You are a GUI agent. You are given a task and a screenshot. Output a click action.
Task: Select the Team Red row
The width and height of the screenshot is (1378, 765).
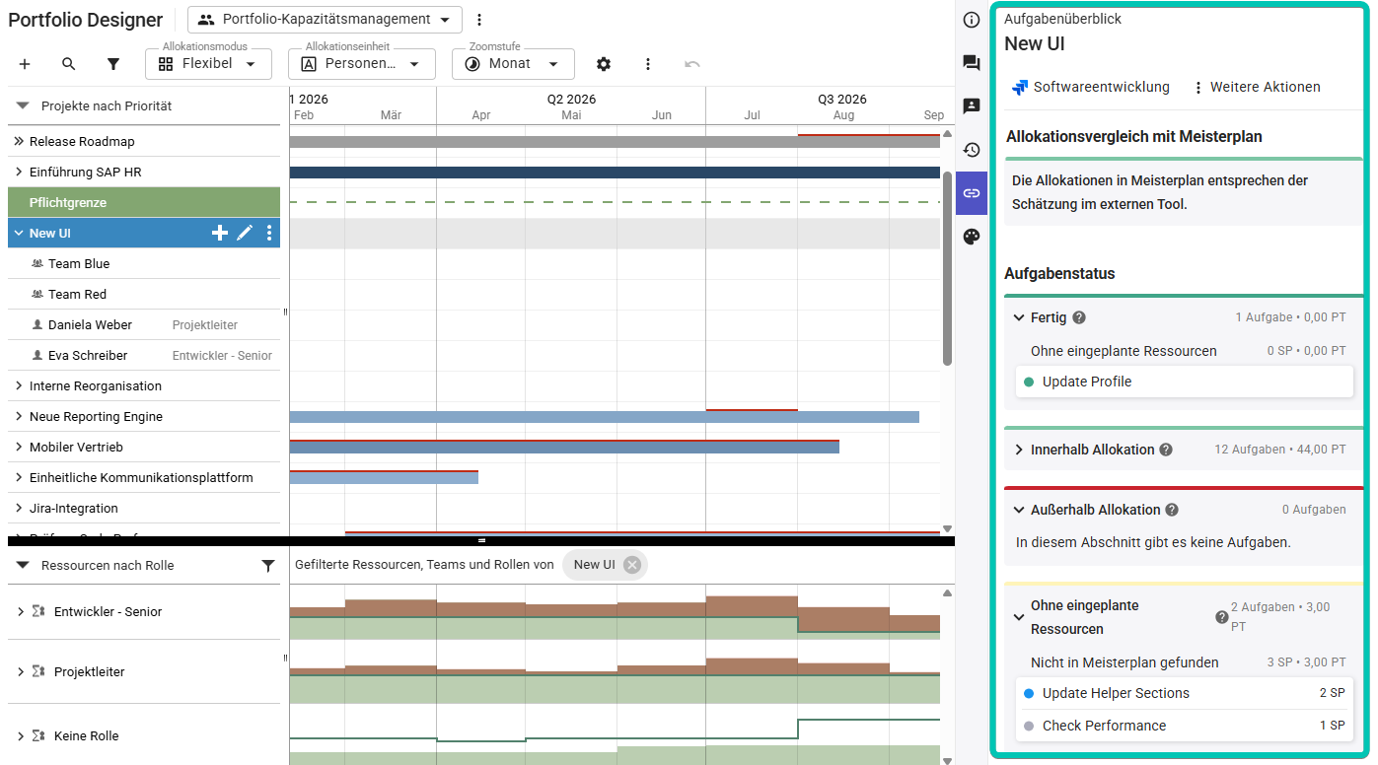[x=144, y=295]
